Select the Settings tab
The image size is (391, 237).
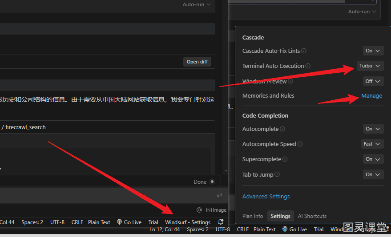280,216
